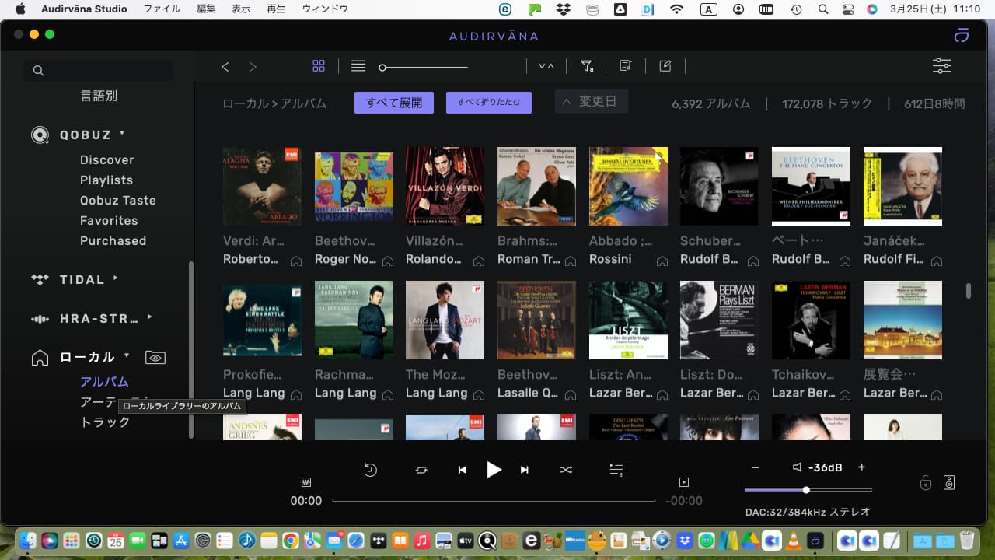
Task: Open Spotlight search in menu bar
Action: (x=823, y=9)
